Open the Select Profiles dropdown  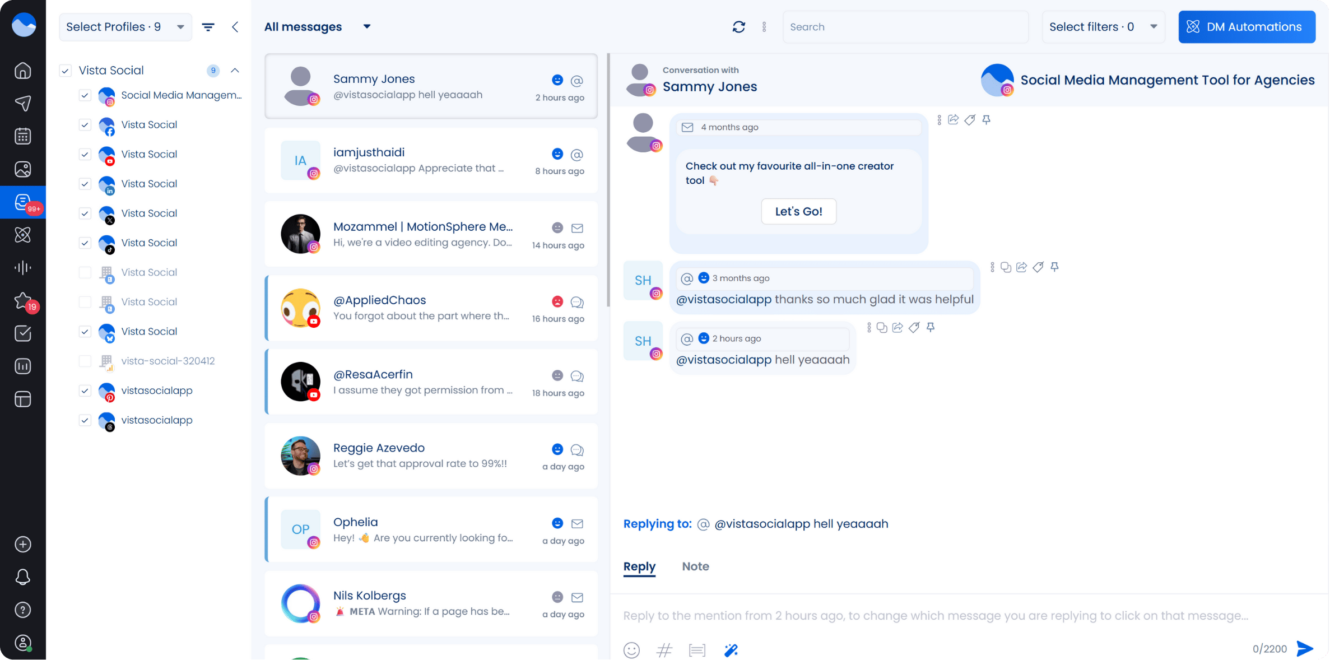[x=125, y=27]
